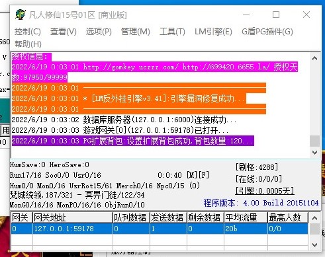325x257 pixels.
Task: Open the 工具(T) menu
Action: point(172,32)
